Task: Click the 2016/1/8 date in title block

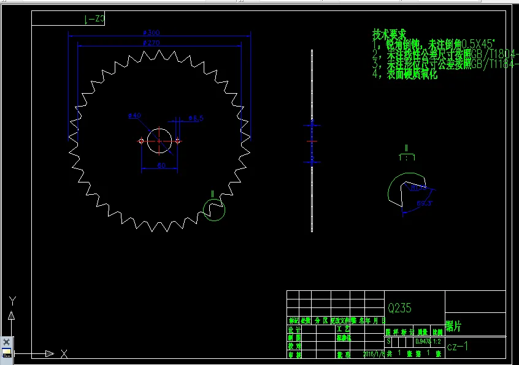Action: (374, 354)
